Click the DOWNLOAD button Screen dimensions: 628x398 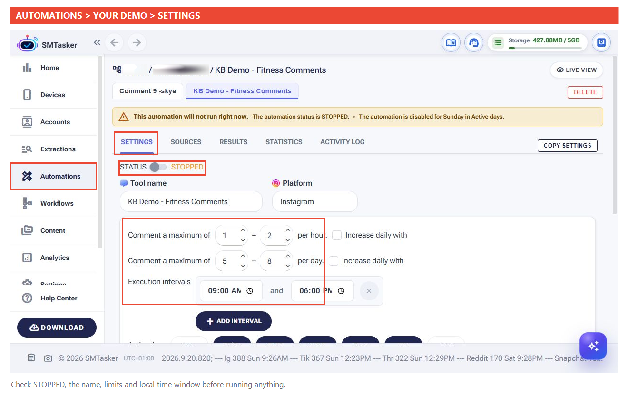click(x=57, y=328)
